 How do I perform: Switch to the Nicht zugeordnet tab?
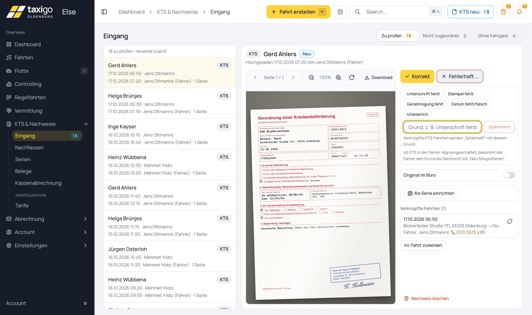click(445, 36)
